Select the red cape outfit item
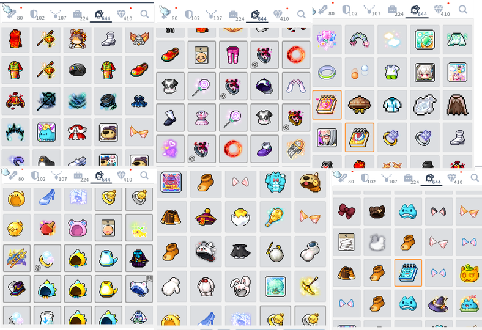Screen dimensions: 482x330 tap(15, 101)
